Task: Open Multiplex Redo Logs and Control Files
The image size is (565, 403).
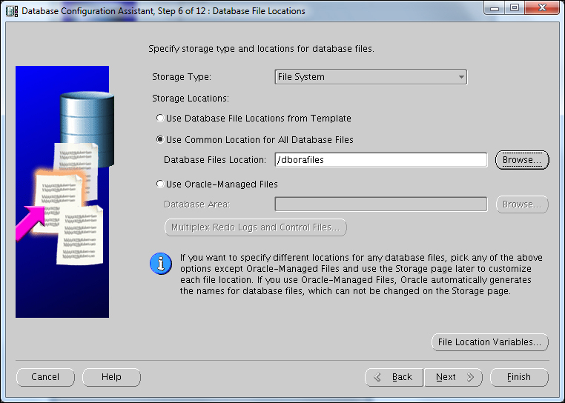Action: pyautogui.click(x=255, y=227)
